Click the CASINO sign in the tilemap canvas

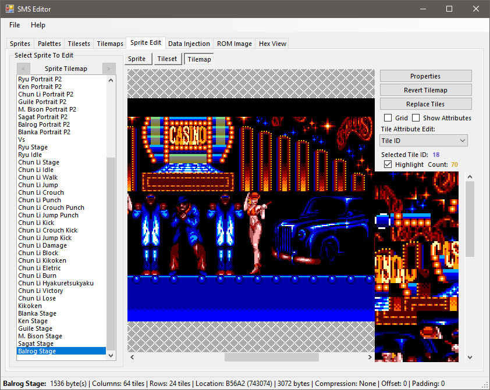(187, 135)
